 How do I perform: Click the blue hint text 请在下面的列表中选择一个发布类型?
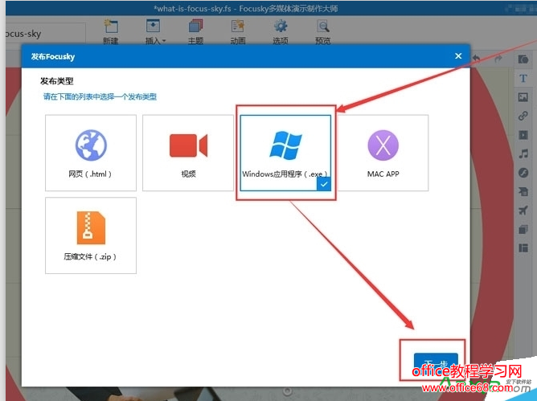[100, 97]
